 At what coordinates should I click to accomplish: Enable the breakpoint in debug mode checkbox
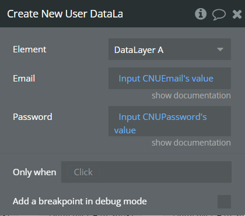pyautogui.click(x=224, y=201)
